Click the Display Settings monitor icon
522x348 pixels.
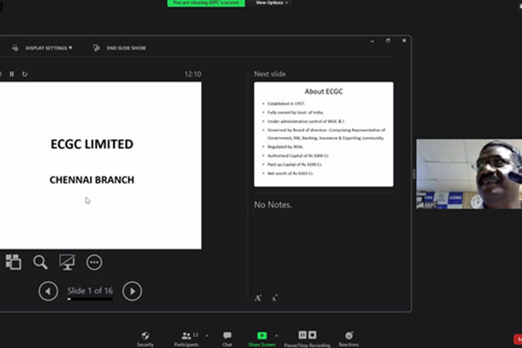click(x=16, y=48)
